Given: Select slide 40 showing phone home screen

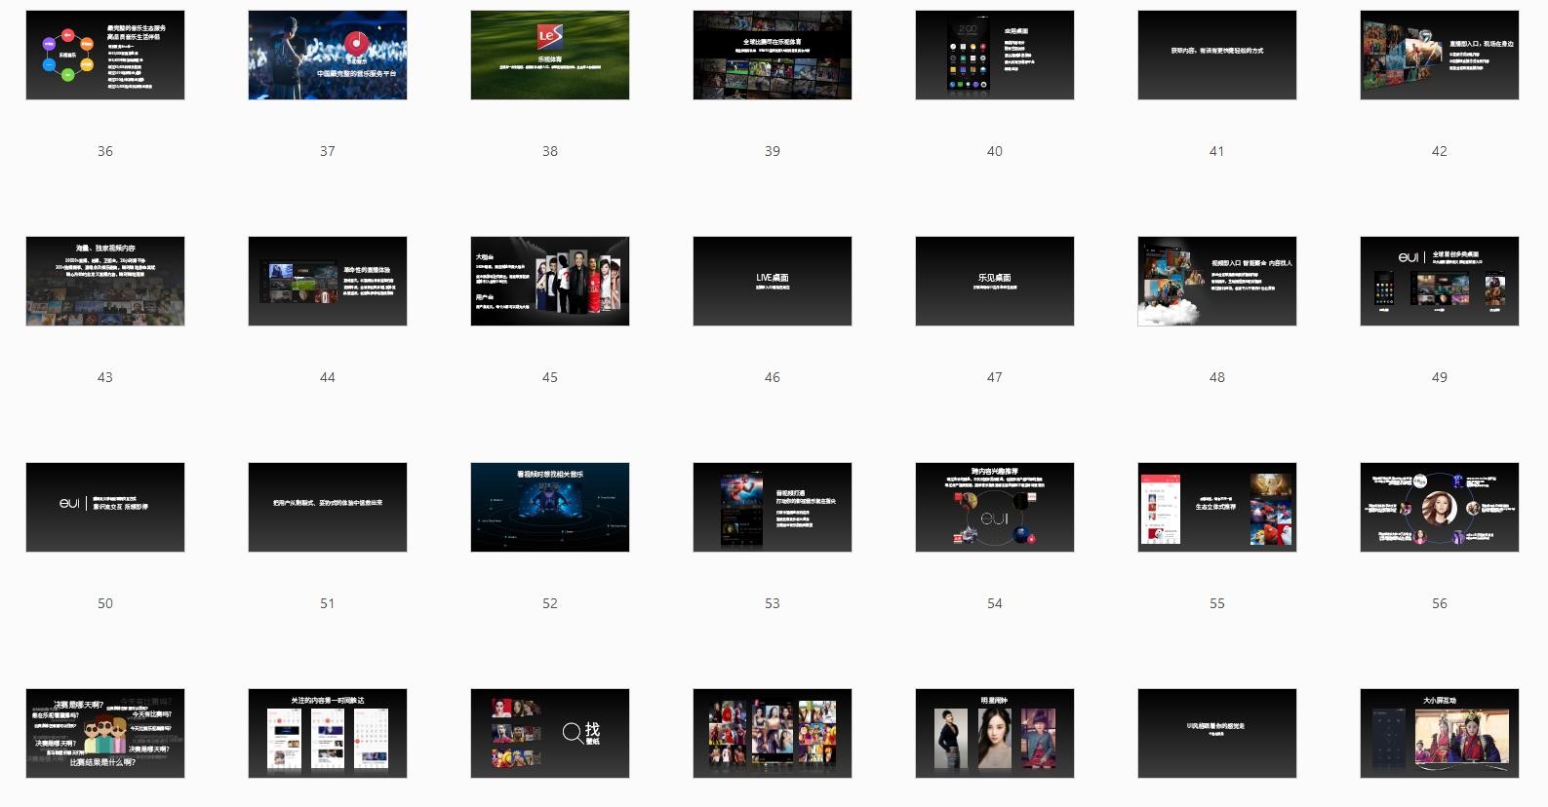Looking at the screenshot, I should 995,56.
